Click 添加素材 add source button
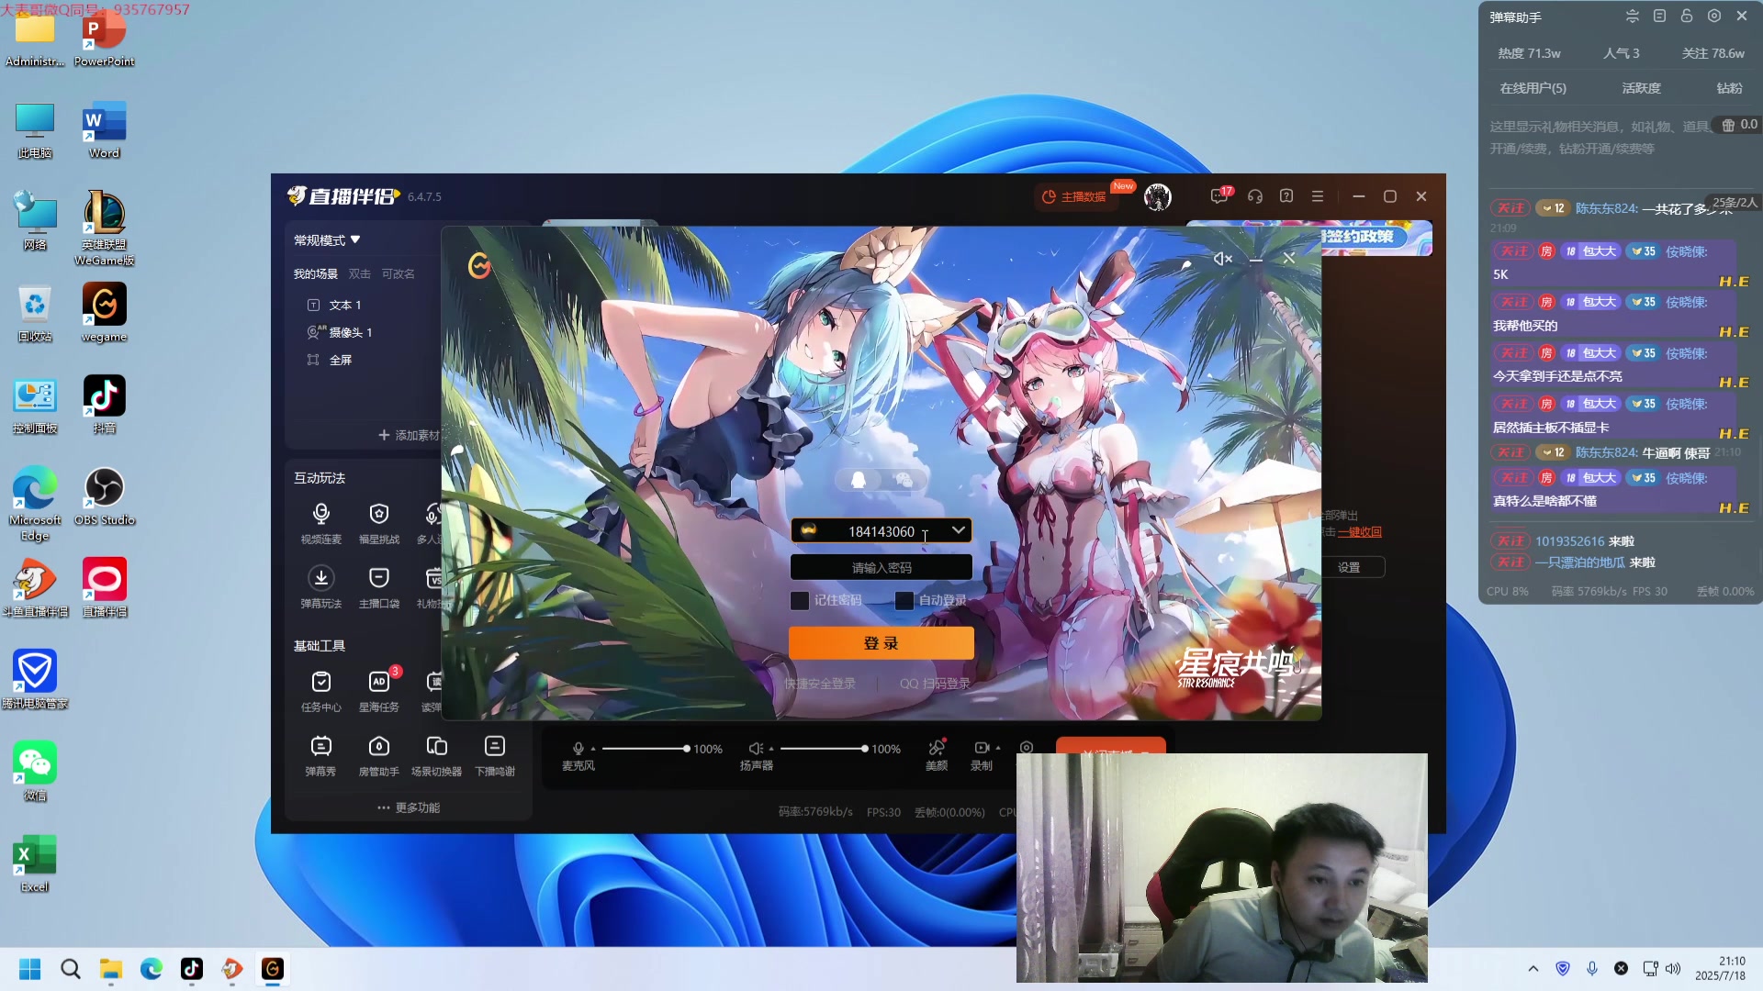The height and width of the screenshot is (991, 1763). [x=410, y=435]
